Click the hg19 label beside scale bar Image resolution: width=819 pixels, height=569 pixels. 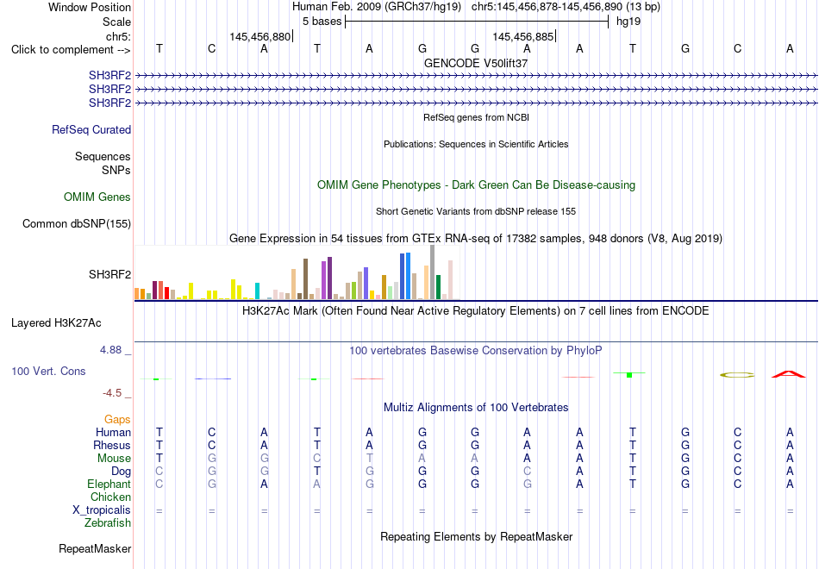click(x=628, y=22)
